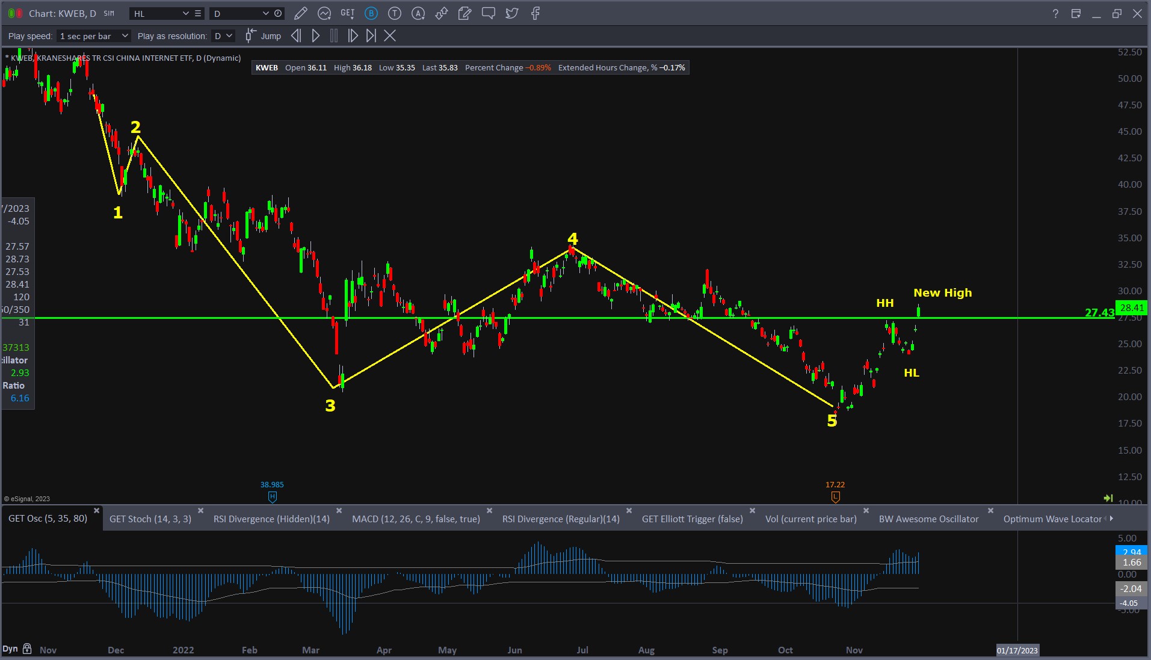Switch to the GET Stoch (14, 3, 3) tab
Image resolution: width=1151 pixels, height=660 pixels.
(x=150, y=519)
